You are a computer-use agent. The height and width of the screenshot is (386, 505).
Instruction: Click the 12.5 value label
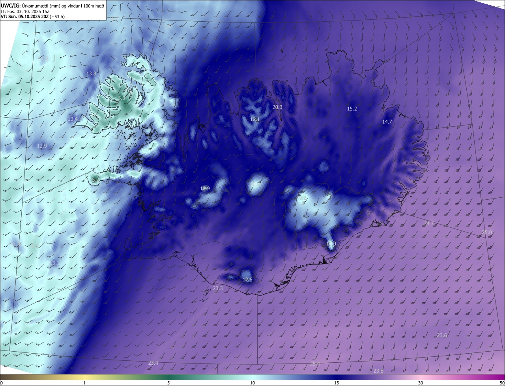(x=247, y=279)
